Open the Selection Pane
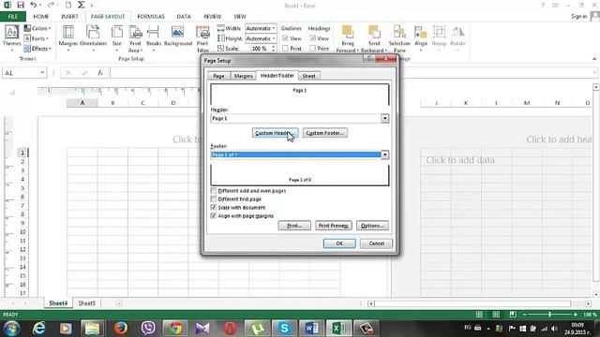The height and width of the screenshot is (337, 600). 399,38
